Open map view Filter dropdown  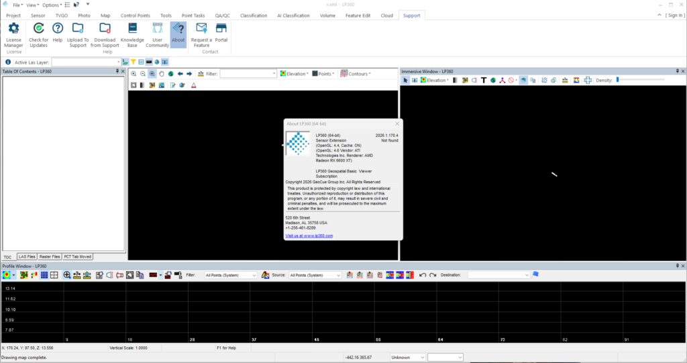pyautogui.click(x=274, y=74)
